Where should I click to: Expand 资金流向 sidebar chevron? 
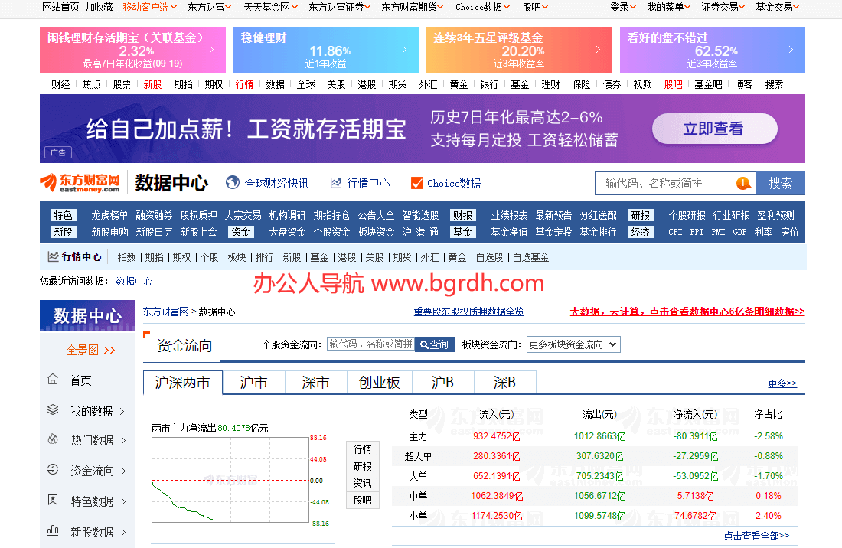[x=123, y=471]
